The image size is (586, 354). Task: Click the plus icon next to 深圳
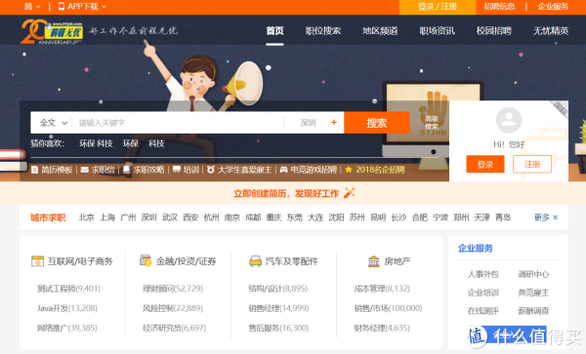tap(334, 122)
